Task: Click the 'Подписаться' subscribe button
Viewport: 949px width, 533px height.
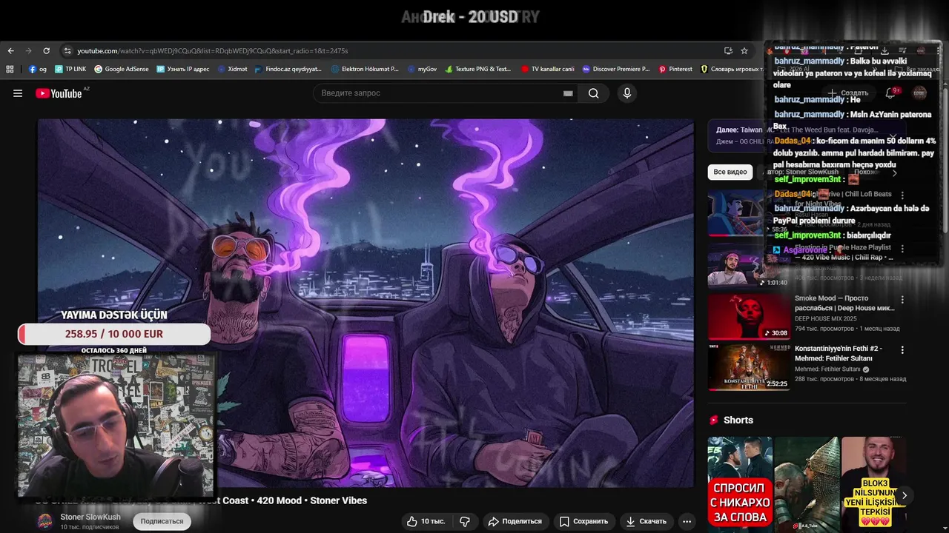Action: click(x=162, y=521)
